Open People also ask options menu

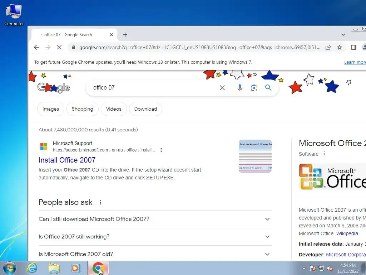click(100, 202)
